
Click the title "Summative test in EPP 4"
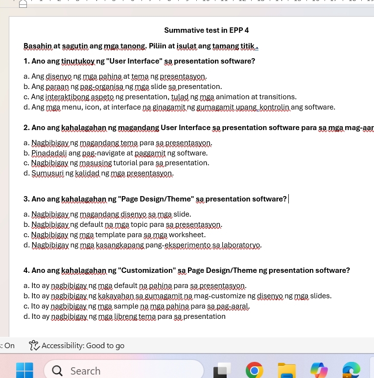(x=206, y=30)
